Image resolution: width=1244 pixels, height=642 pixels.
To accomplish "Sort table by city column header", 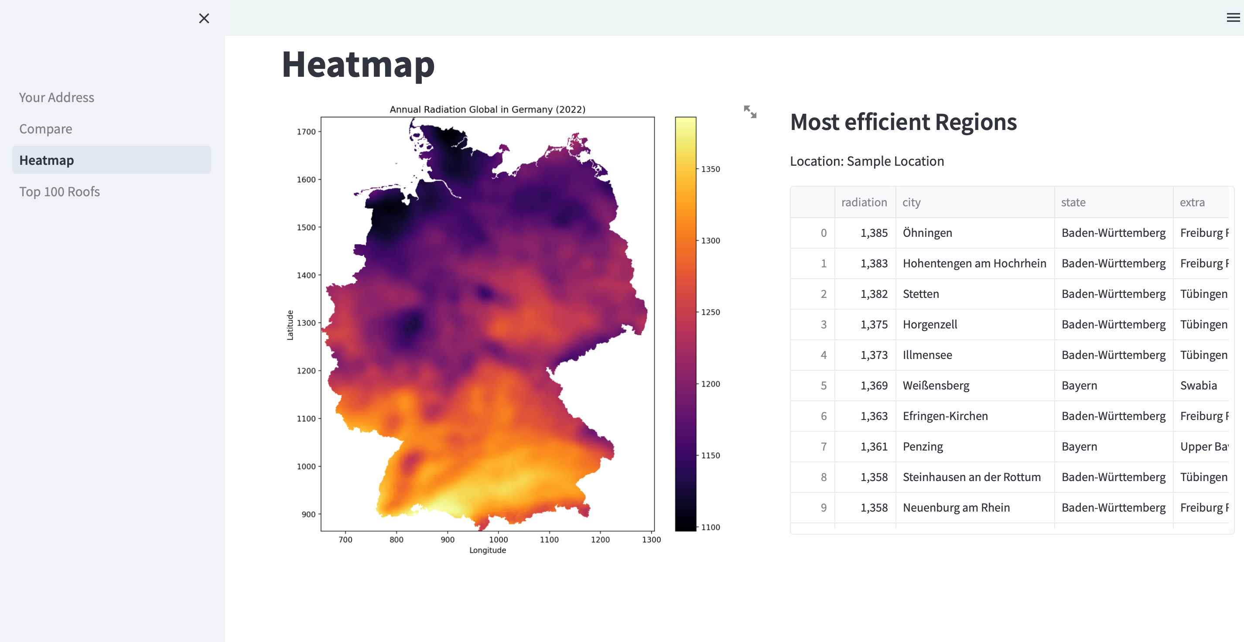I will point(911,202).
